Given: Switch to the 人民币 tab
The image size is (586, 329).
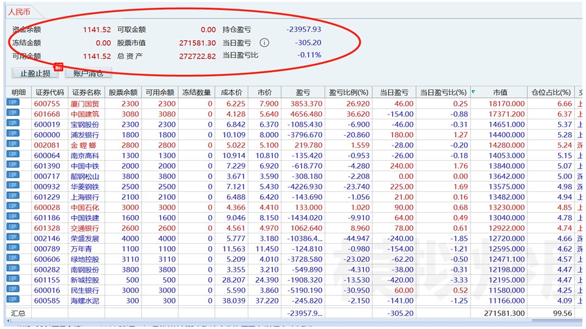Looking at the screenshot, I should click(19, 12).
